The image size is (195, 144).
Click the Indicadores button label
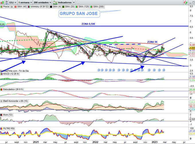point(65,2)
